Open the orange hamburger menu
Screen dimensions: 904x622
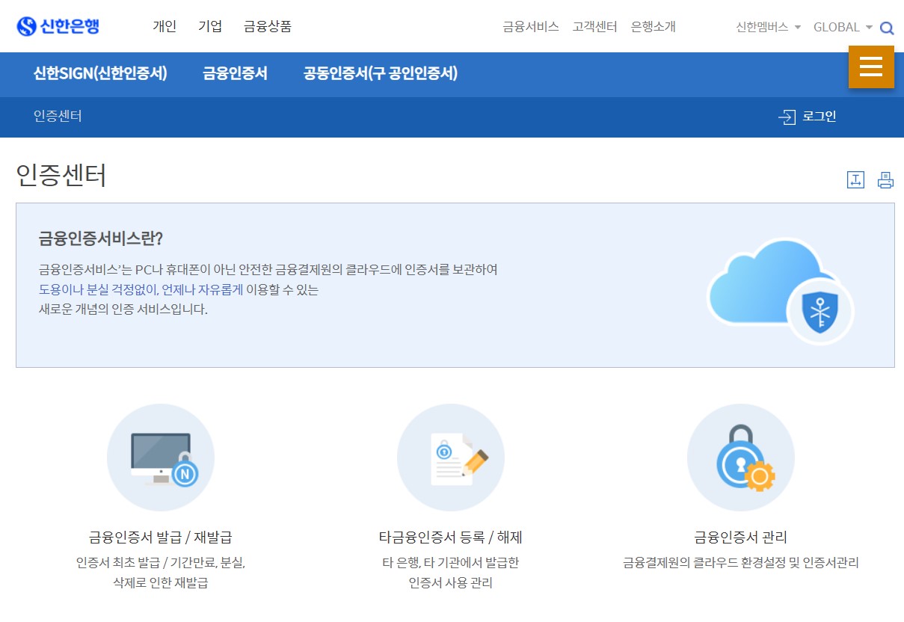click(870, 67)
